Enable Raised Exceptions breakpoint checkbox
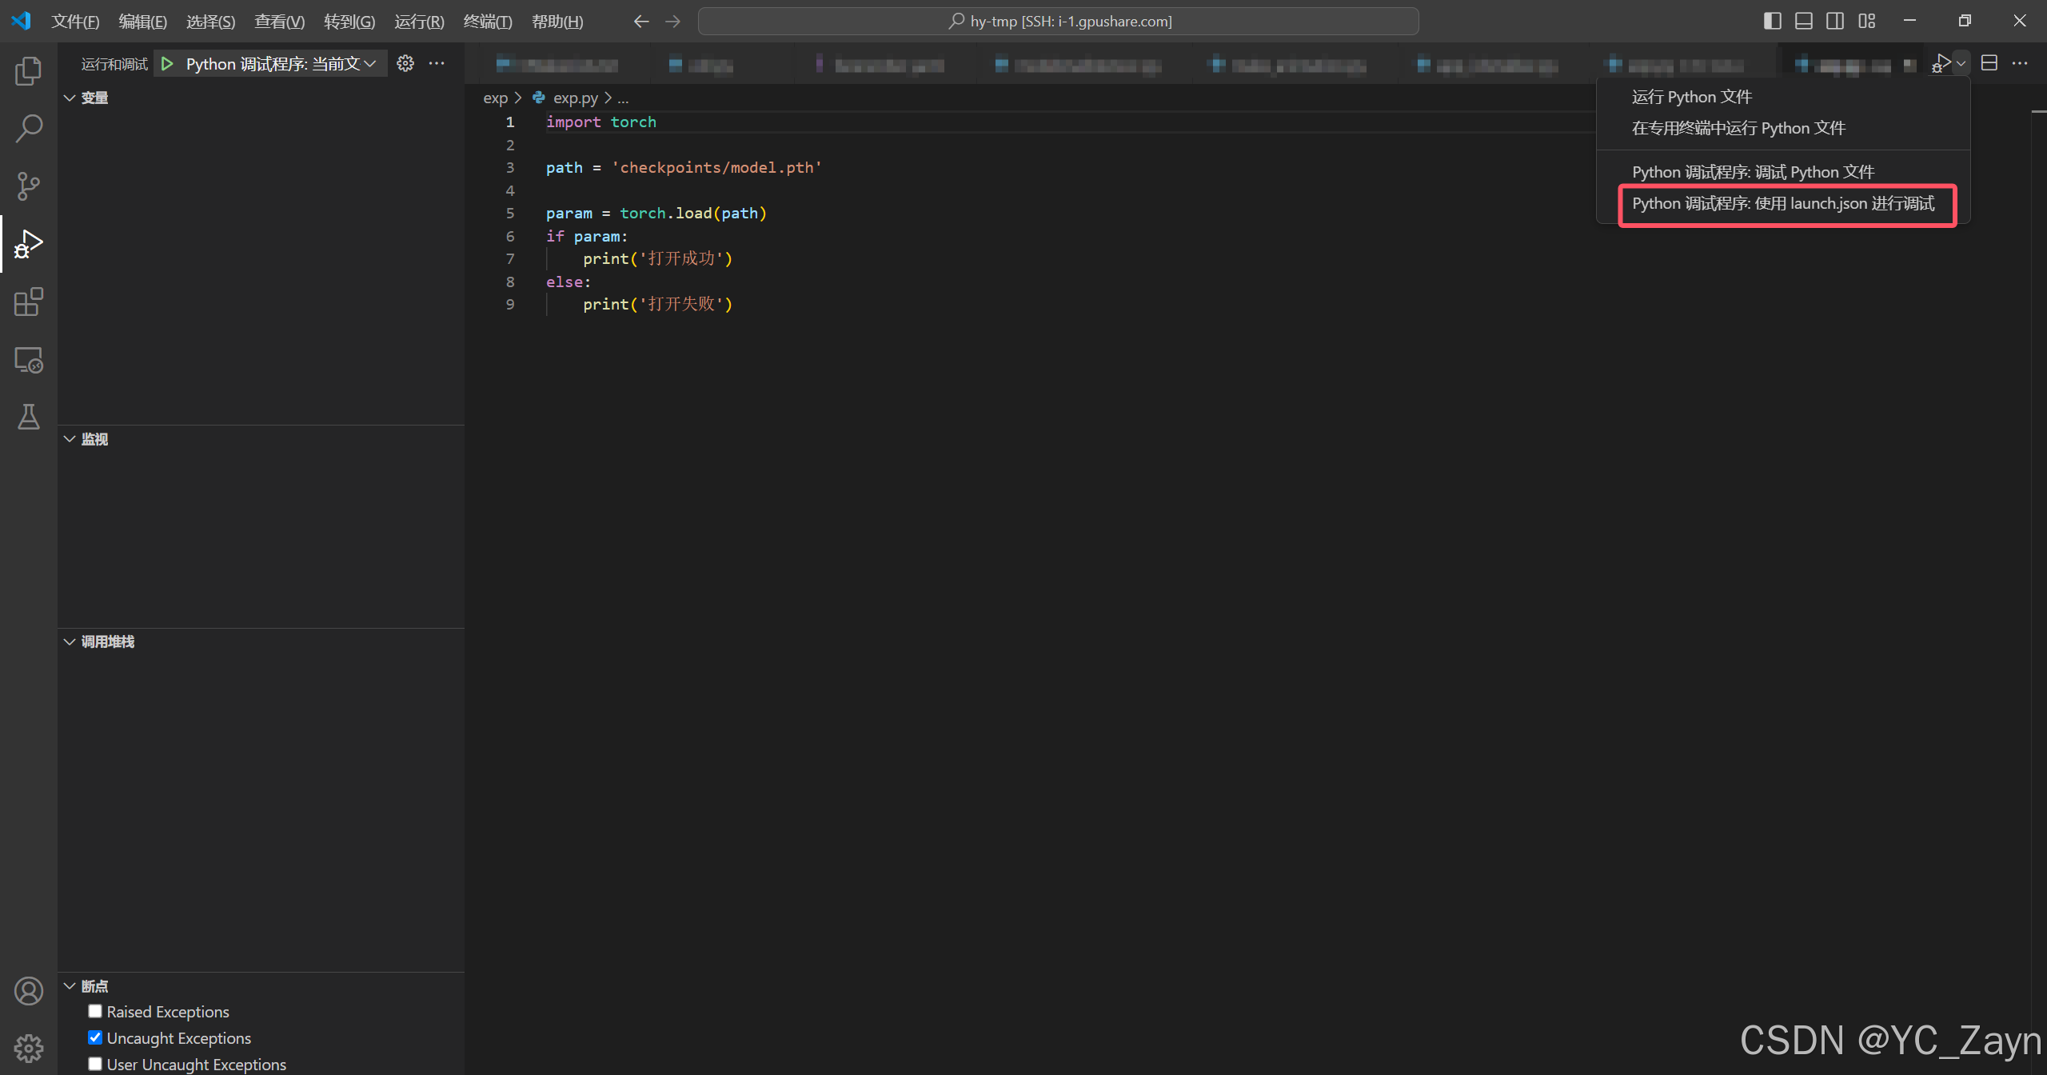This screenshot has width=2047, height=1075. click(x=95, y=1011)
